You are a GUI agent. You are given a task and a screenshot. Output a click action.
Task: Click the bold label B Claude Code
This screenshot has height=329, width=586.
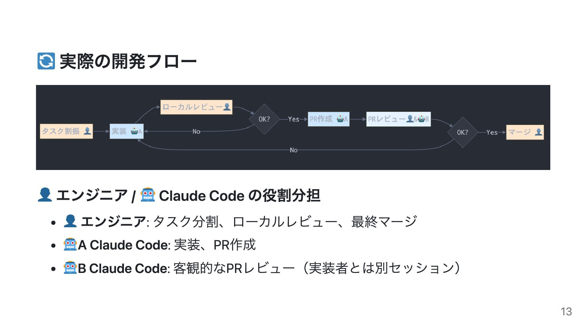pos(122,268)
